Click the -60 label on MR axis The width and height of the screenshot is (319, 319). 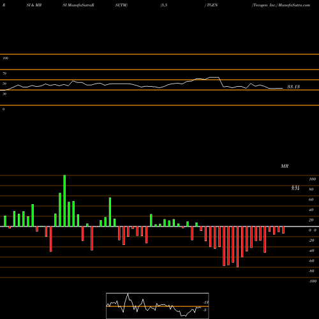tap(311, 261)
